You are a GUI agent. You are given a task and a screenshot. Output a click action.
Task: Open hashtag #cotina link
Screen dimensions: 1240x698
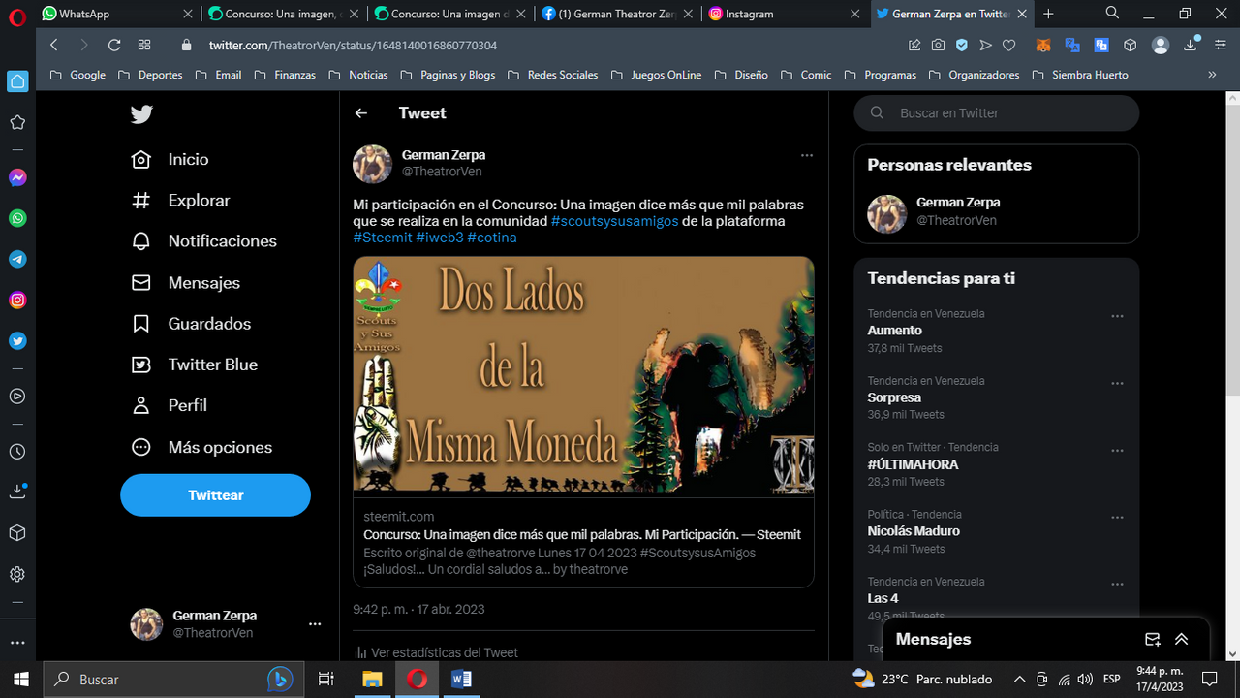[492, 238]
